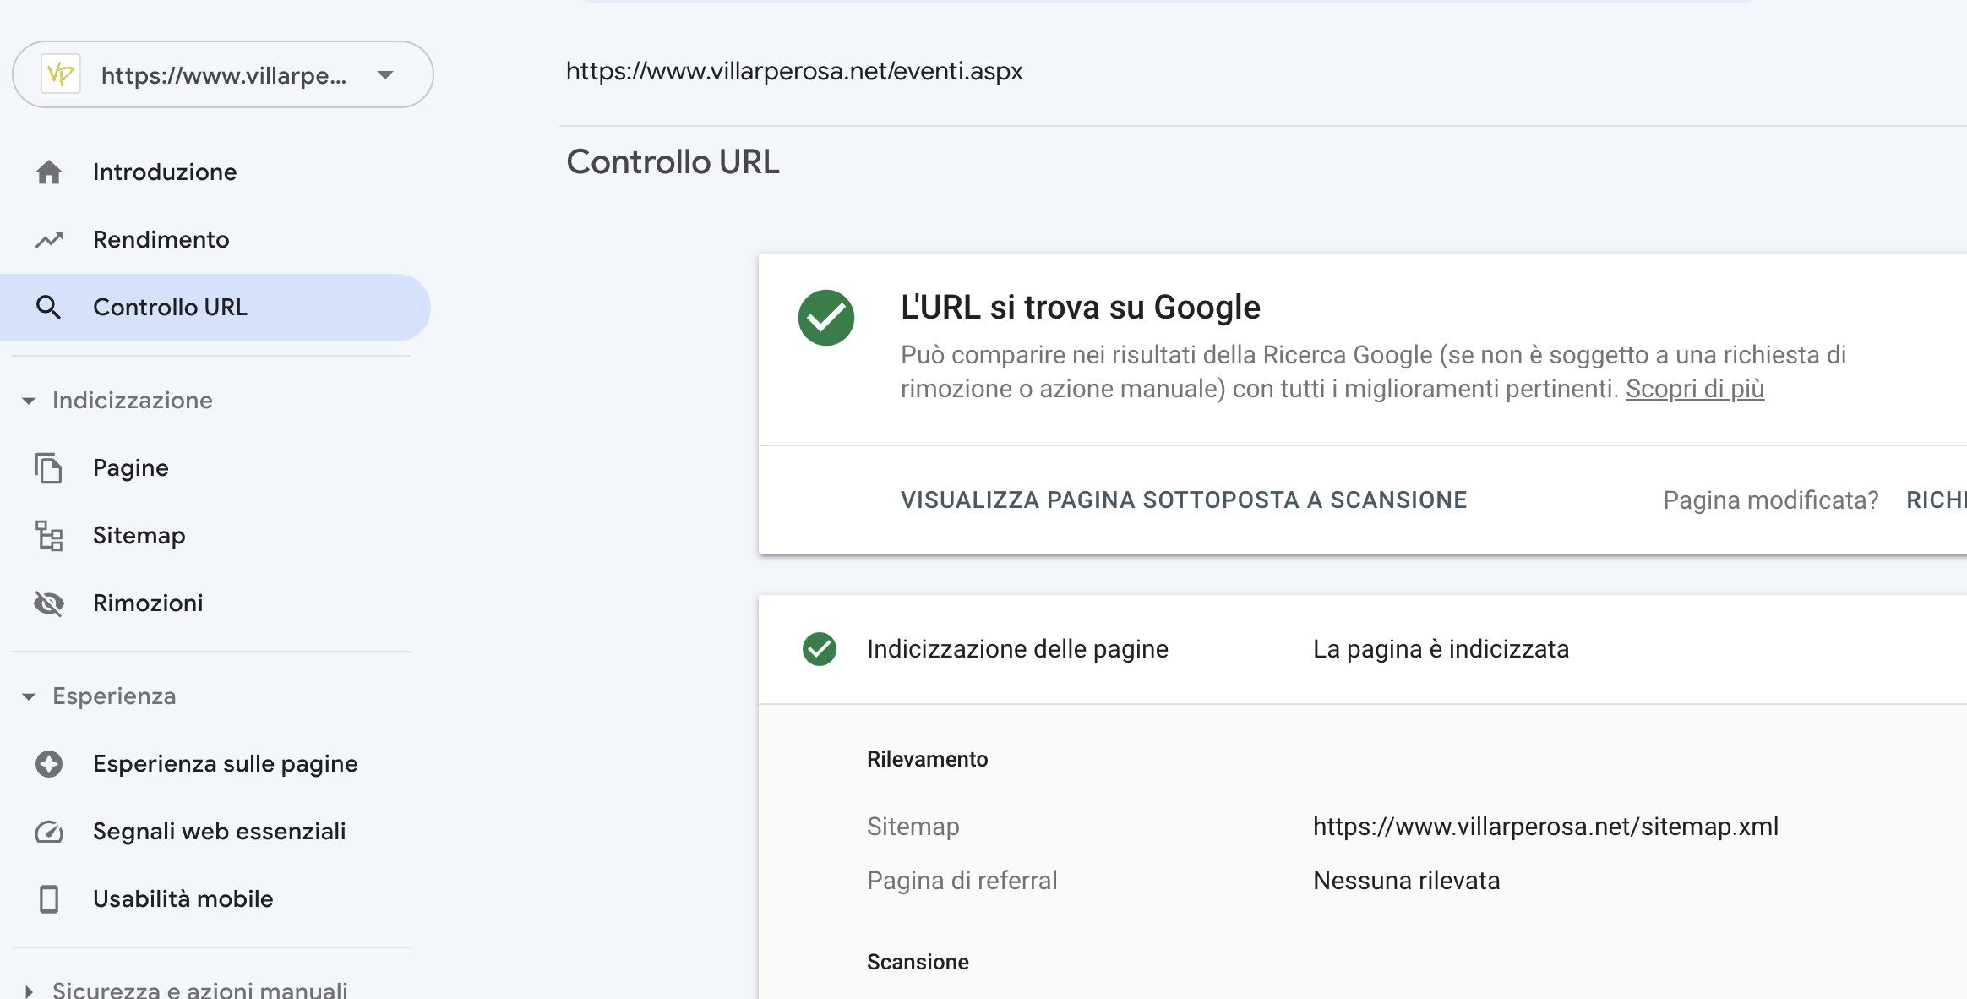Click the Esperienza section label
1967x999 pixels.
[x=114, y=696]
